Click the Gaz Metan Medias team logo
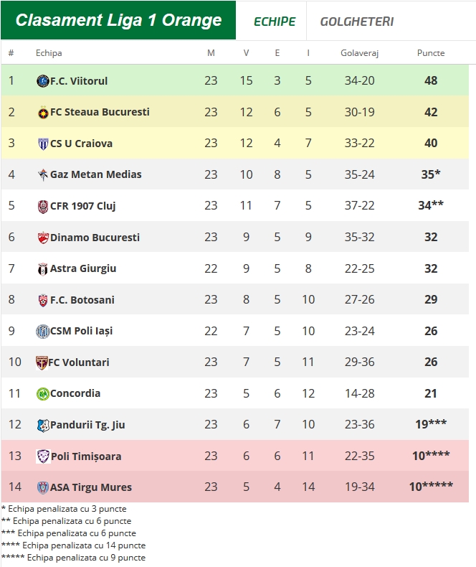Image resolution: width=476 pixels, height=567 pixels. point(43,175)
